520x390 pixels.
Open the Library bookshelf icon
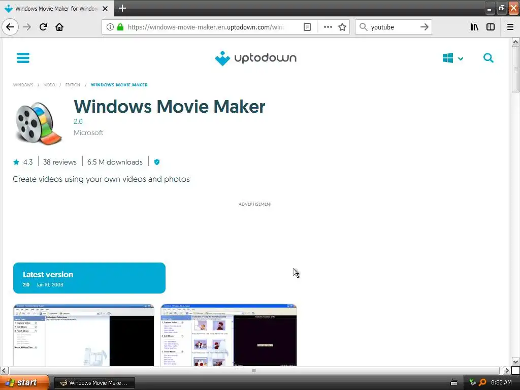tap(474, 27)
